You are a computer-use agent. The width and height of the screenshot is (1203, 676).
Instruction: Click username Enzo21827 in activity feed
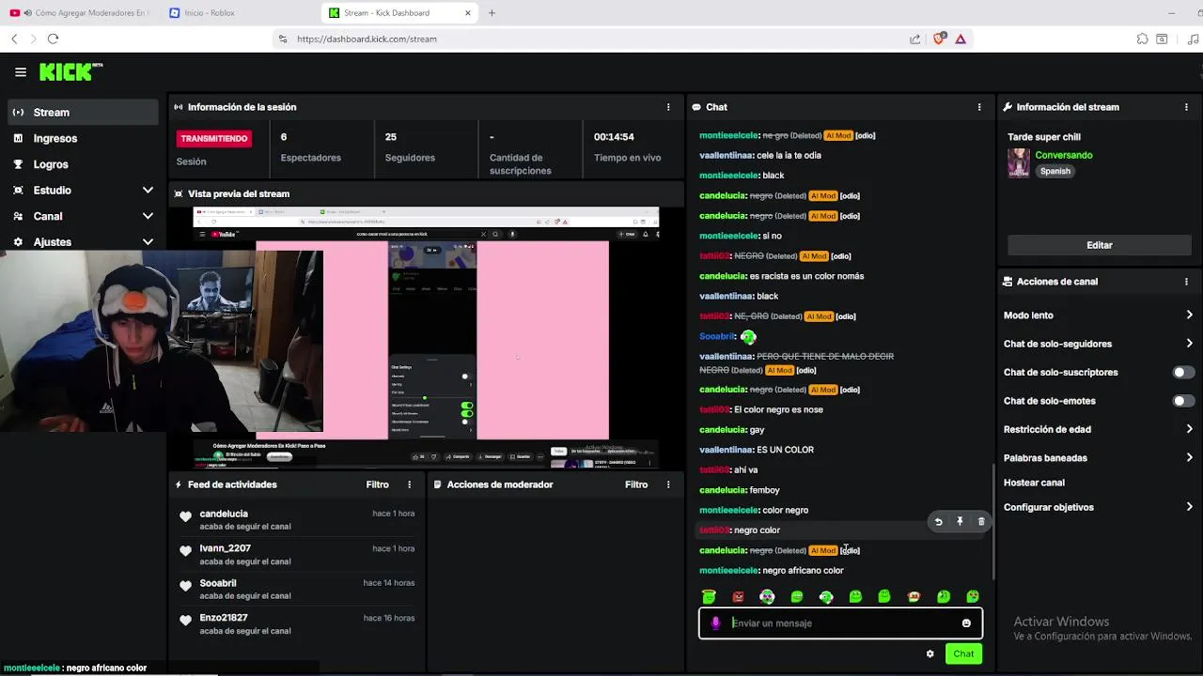[x=224, y=618]
